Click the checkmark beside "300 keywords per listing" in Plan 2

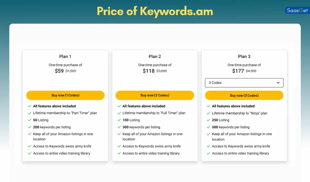119,127
